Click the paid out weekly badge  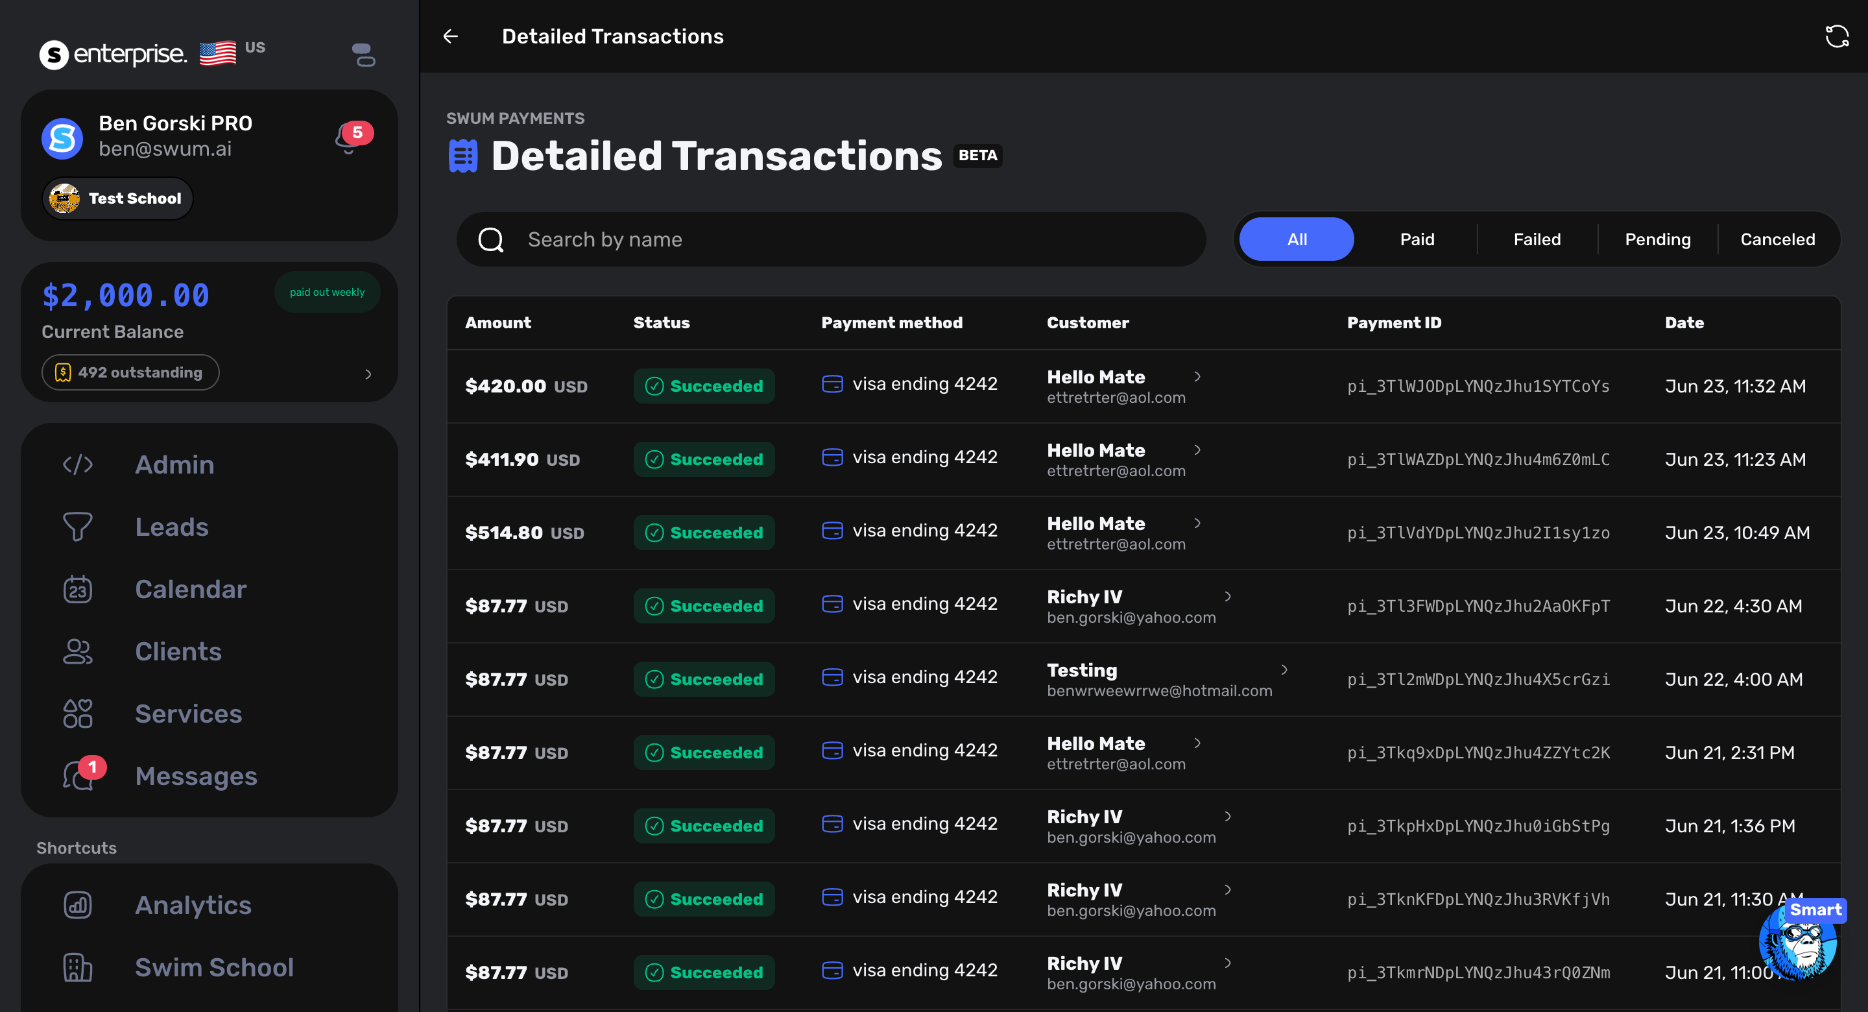pos(327,293)
